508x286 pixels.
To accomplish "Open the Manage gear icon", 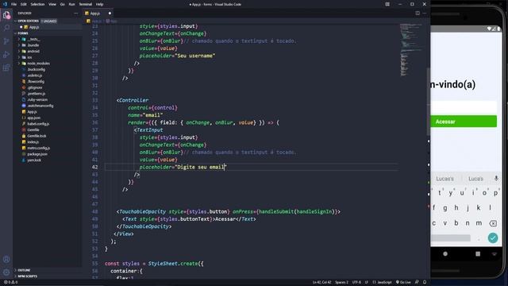I will pyautogui.click(x=6, y=272).
